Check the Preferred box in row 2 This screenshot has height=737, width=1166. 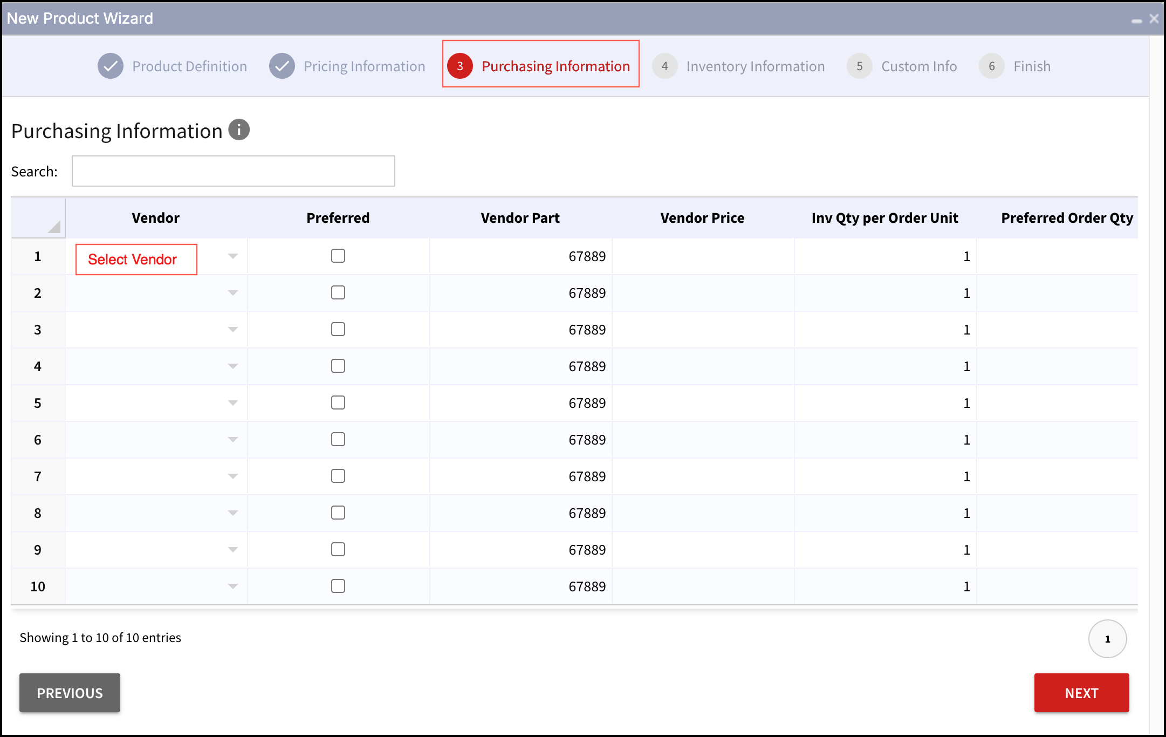point(338,292)
